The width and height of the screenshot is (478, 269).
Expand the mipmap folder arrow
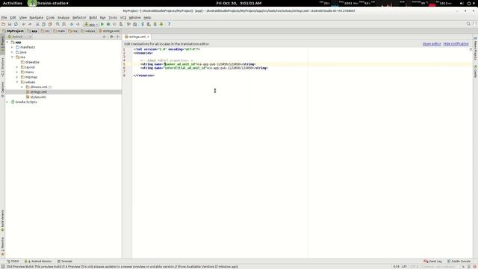(17, 77)
